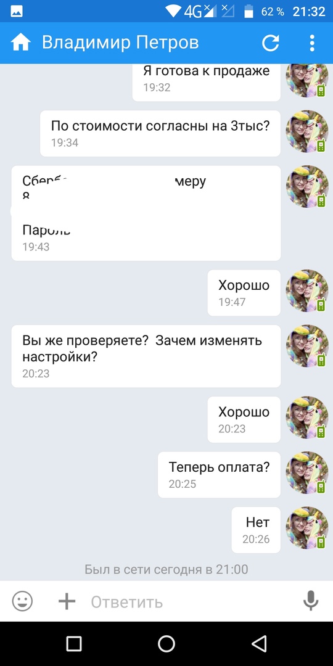Screen dimensions: 333x666
Task: Tap the plus attachment icon
Action: click(x=67, y=601)
